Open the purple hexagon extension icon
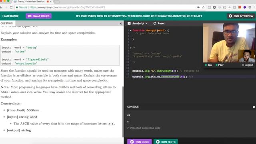The height and width of the screenshot is (144, 256). pyautogui.click(x=245, y=7)
